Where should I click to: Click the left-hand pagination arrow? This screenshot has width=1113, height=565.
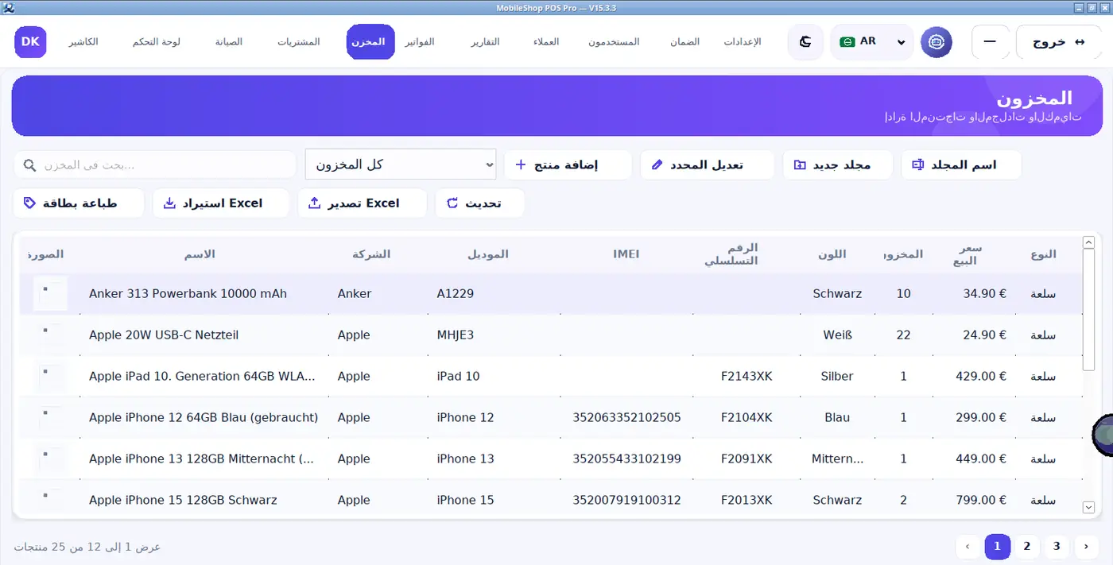968,547
